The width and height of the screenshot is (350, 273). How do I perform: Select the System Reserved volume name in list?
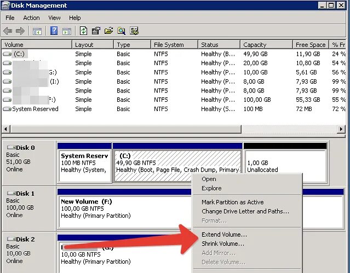tap(35, 109)
